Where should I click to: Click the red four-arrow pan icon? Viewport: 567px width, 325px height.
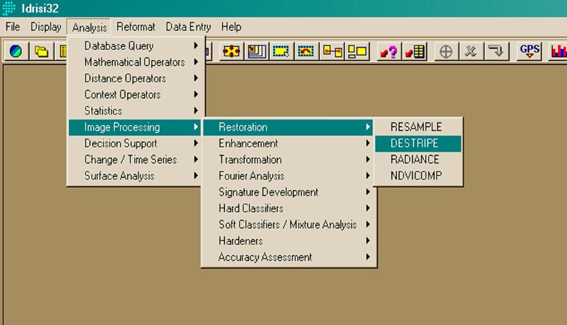point(231,51)
